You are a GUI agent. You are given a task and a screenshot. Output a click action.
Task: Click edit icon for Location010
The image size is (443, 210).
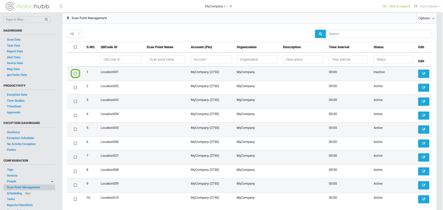[x=423, y=199]
